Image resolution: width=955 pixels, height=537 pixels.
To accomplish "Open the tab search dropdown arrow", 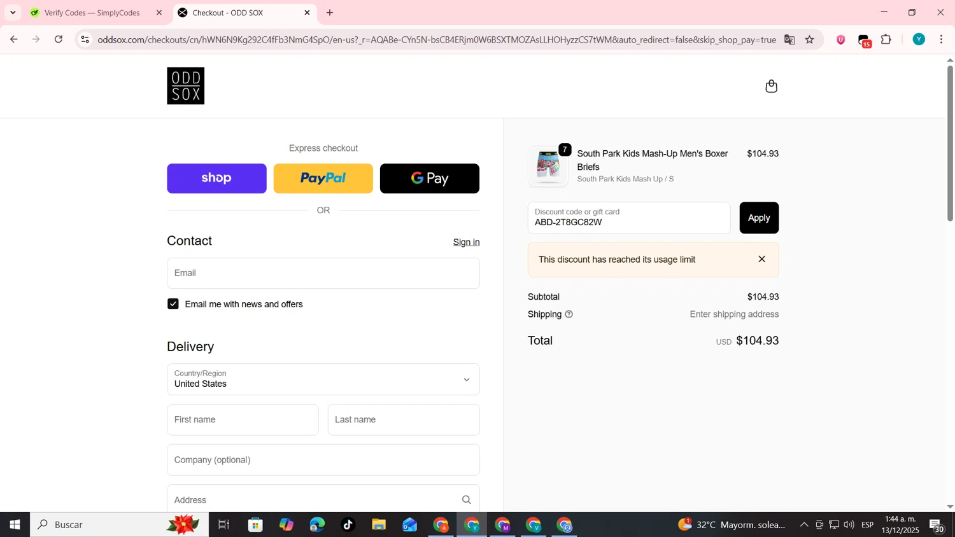I will 13,13.
